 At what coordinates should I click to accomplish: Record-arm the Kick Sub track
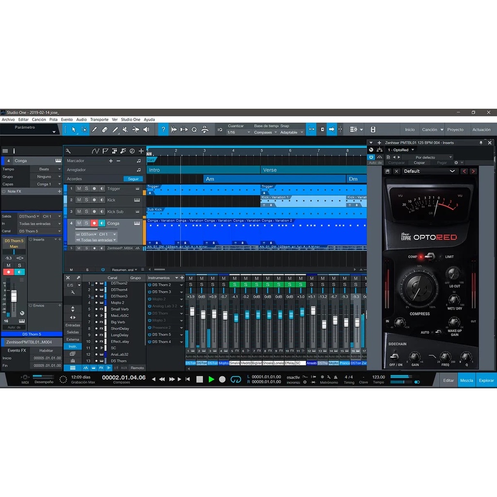(94, 212)
